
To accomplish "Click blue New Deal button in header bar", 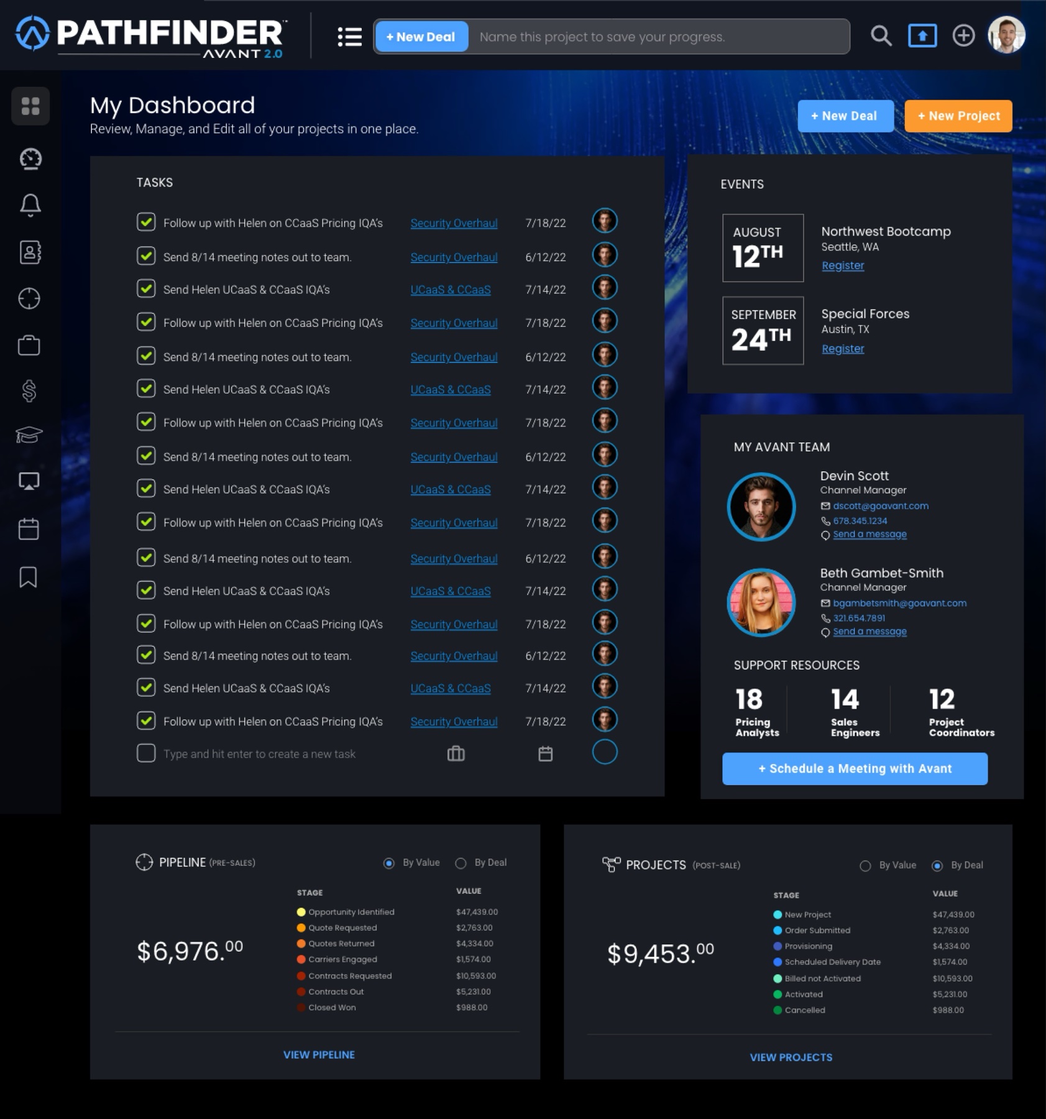I will pos(421,37).
